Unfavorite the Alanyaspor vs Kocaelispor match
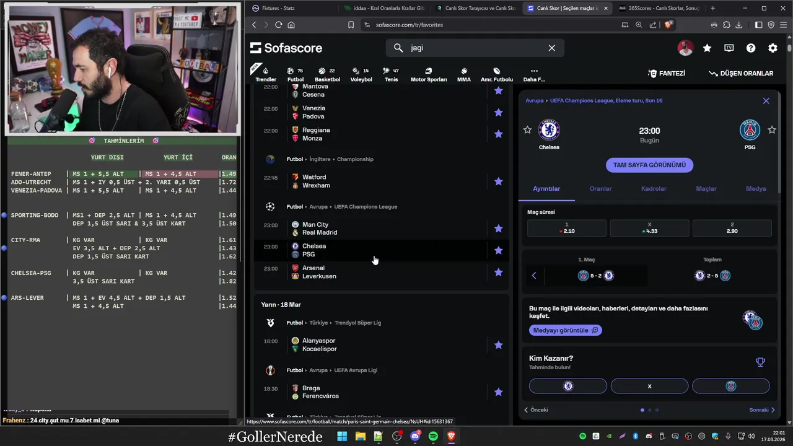793x446 pixels. tap(498, 345)
